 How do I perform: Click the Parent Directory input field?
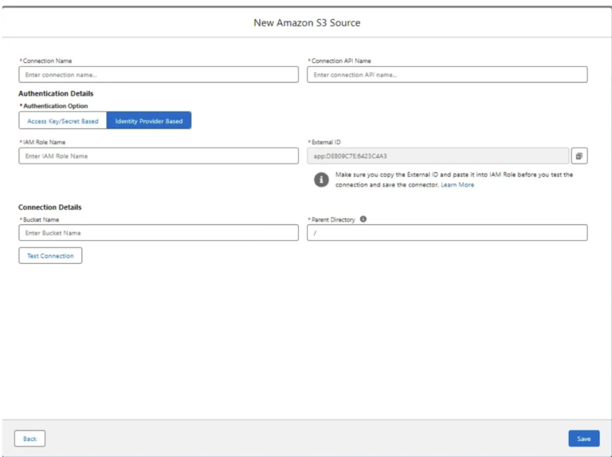pyautogui.click(x=447, y=233)
